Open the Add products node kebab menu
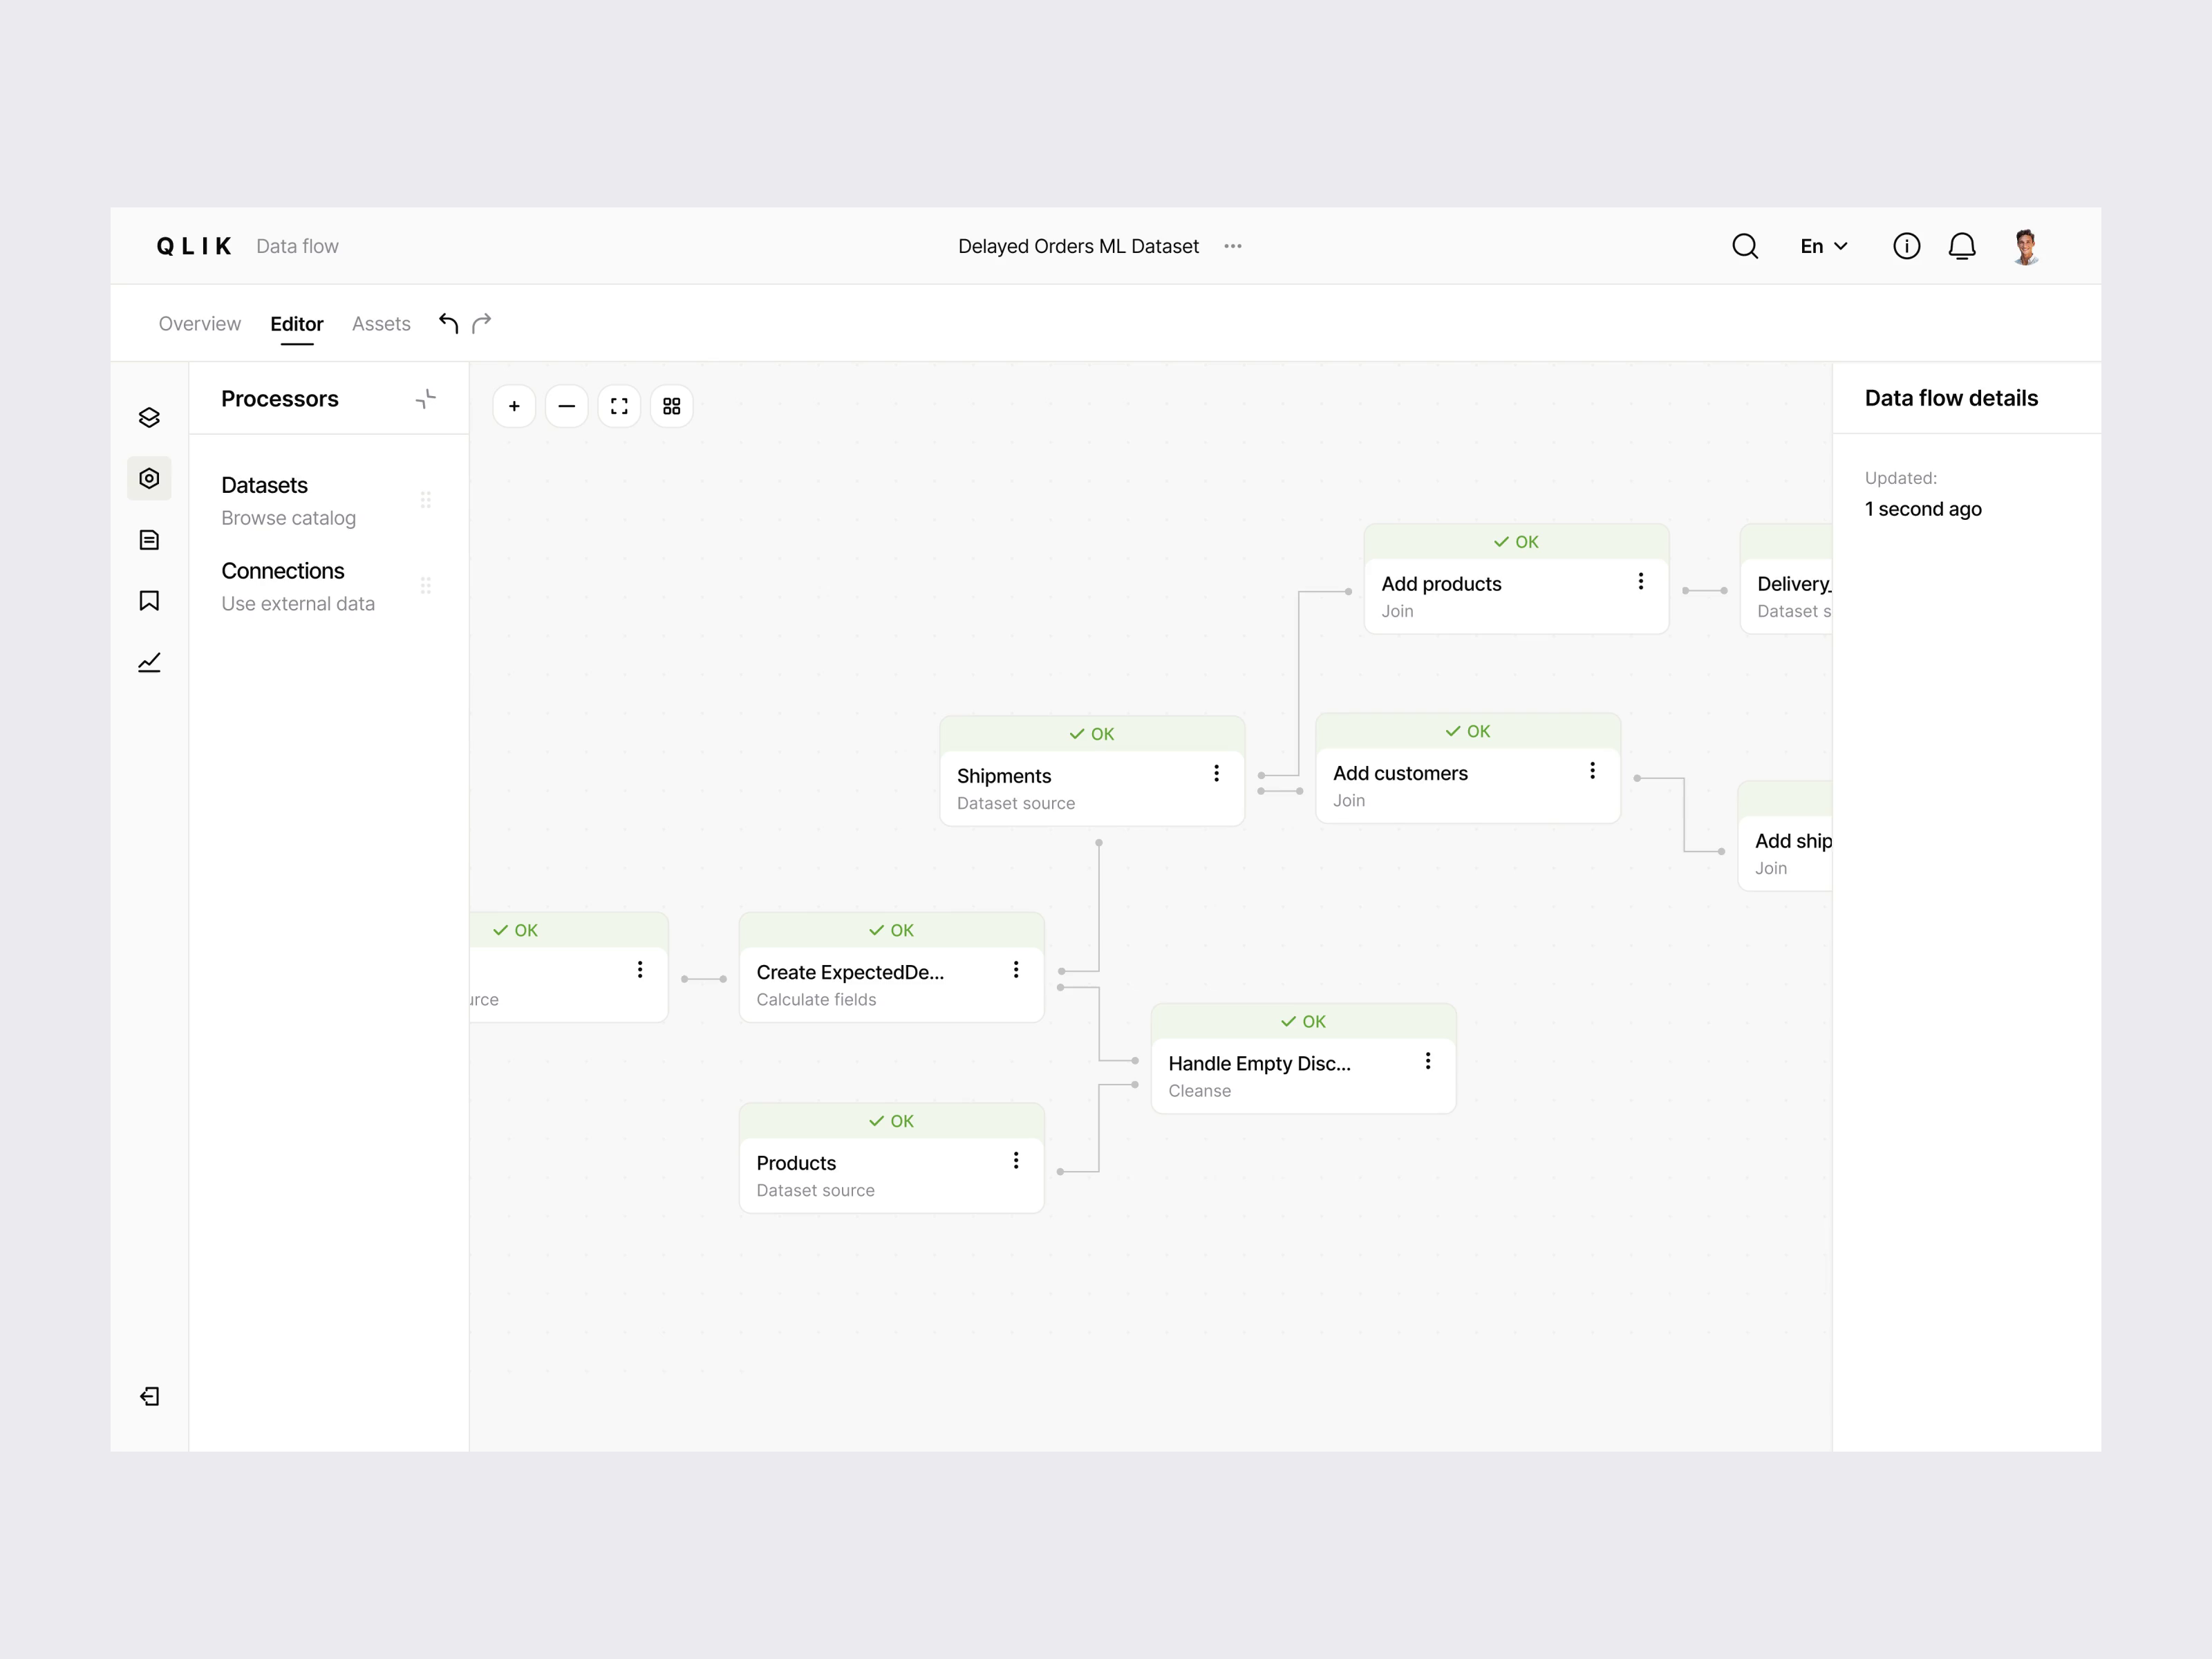Screen dimensions: 2212x1659 point(1641,581)
